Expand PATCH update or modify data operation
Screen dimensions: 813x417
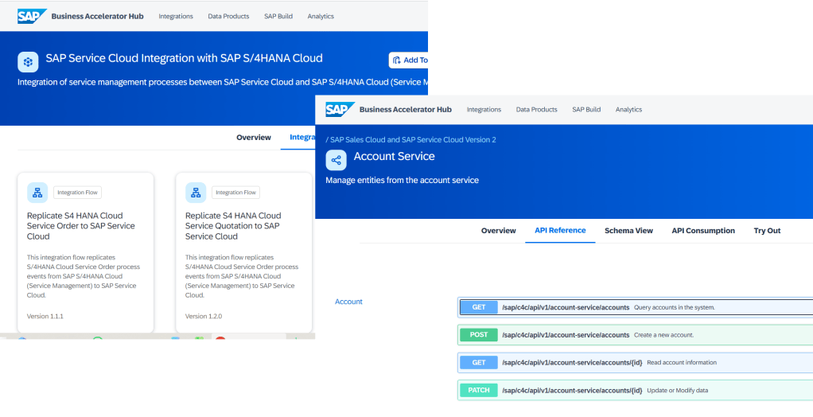pos(636,390)
